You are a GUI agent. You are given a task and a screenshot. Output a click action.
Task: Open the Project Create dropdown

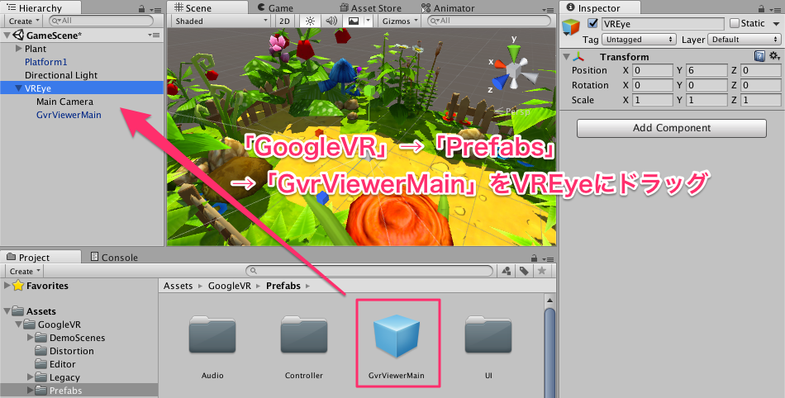point(24,271)
